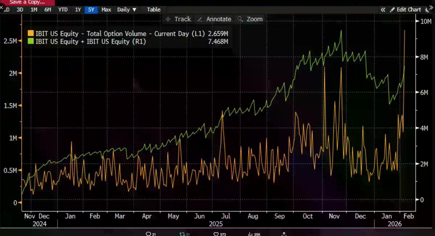The width and height of the screenshot is (435, 236).
Task: Open the view analytics bar icon
Action: [x=250, y=234]
